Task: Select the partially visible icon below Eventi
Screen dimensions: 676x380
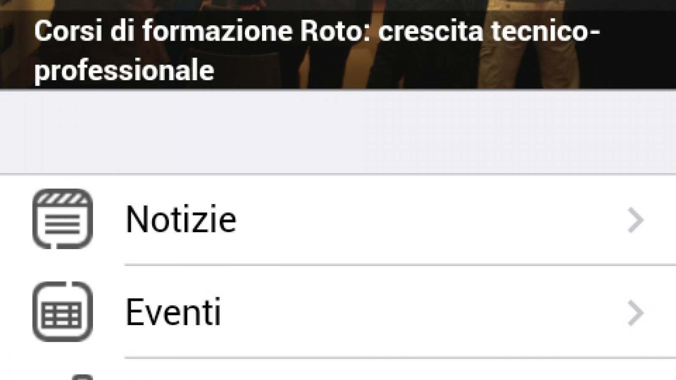Action: pos(83,377)
